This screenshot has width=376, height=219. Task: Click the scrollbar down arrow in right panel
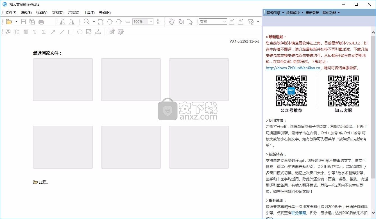373,212
